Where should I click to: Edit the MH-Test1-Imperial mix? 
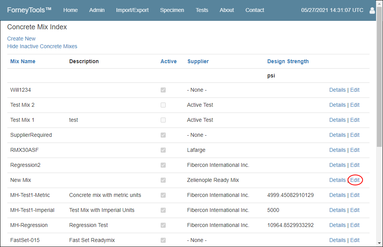tap(355, 210)
